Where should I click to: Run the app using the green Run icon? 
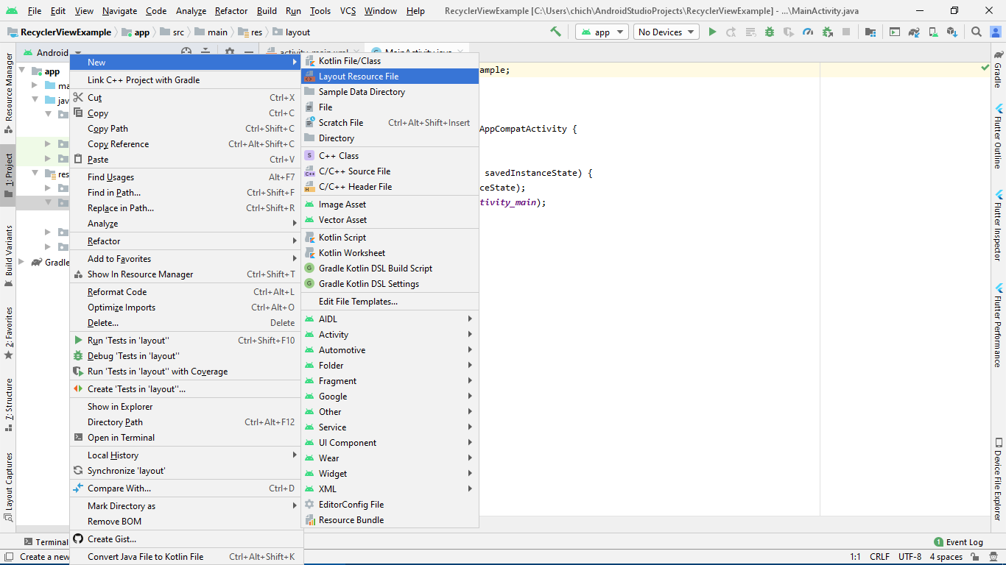tap(712, 32)
